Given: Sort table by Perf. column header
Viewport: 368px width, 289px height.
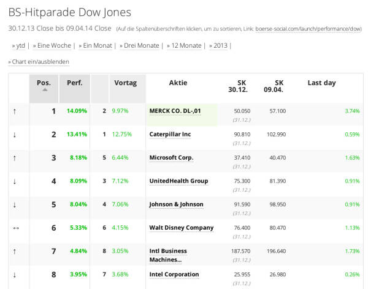Looking at the screenshot, I should click(75, 83).
